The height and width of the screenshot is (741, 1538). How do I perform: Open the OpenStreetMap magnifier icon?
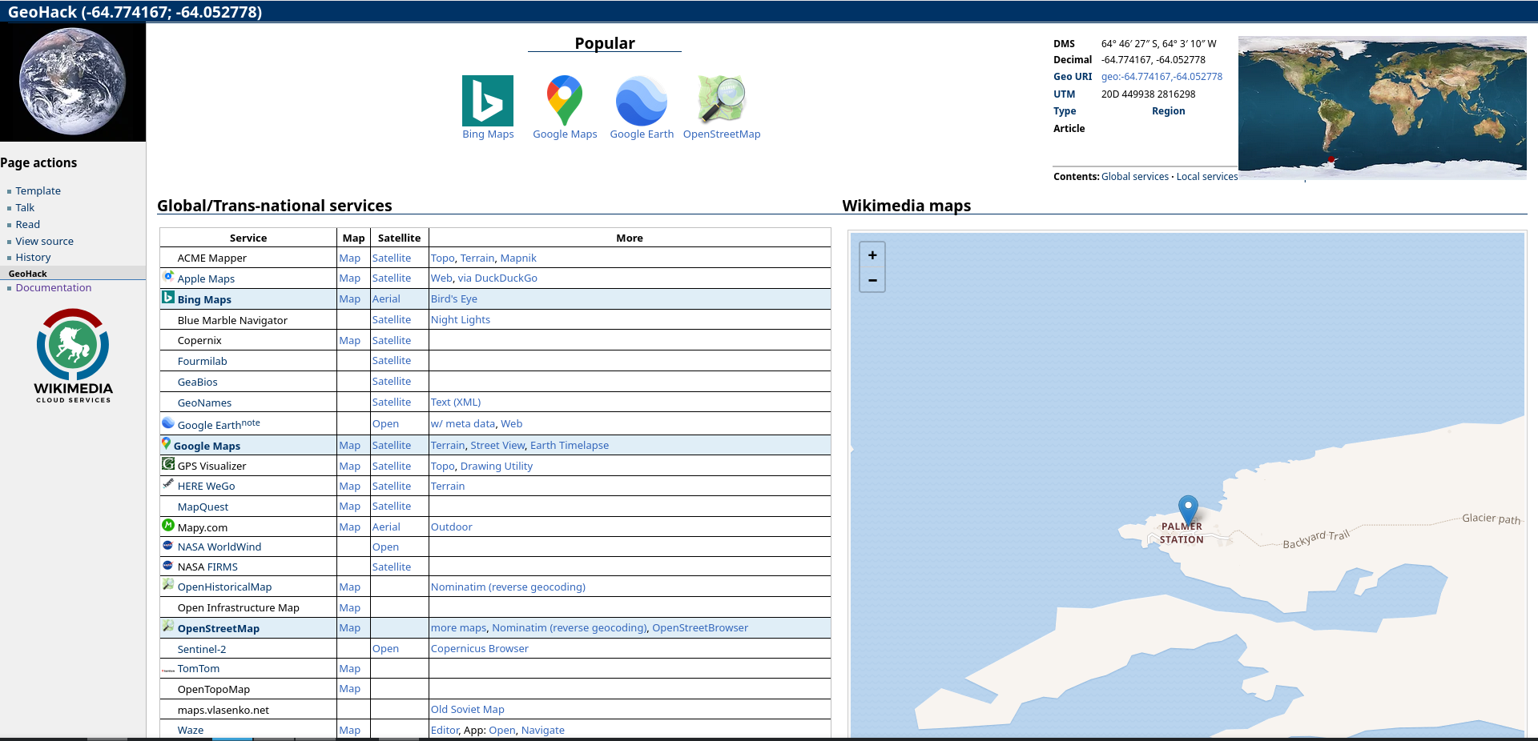coord(722,101)
